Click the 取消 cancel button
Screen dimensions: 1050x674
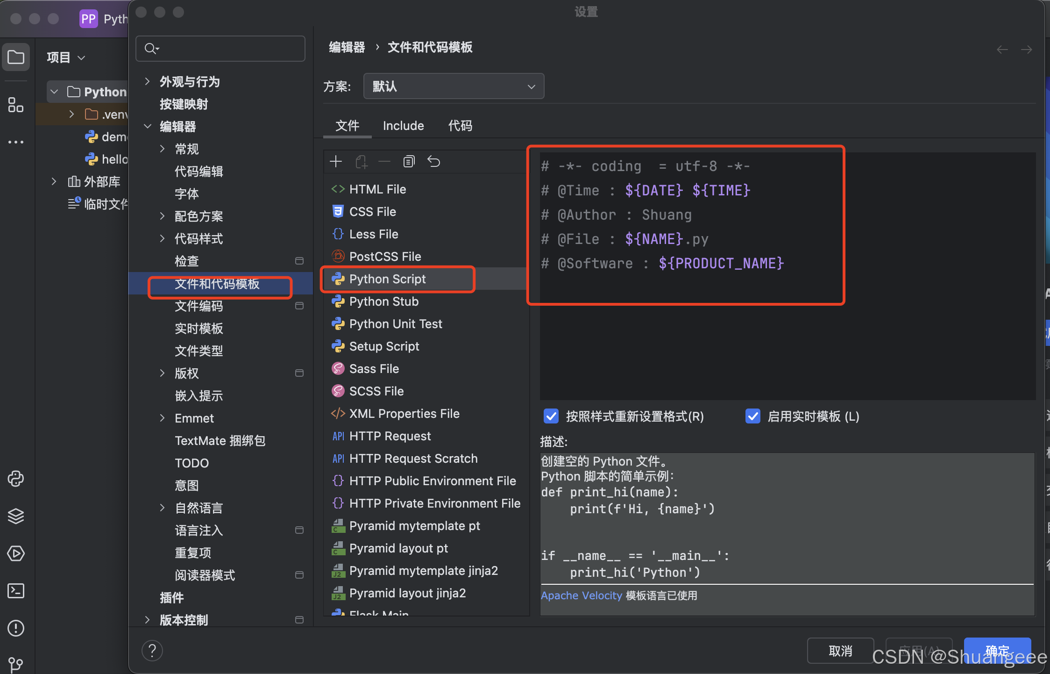[x=840, y=651]
